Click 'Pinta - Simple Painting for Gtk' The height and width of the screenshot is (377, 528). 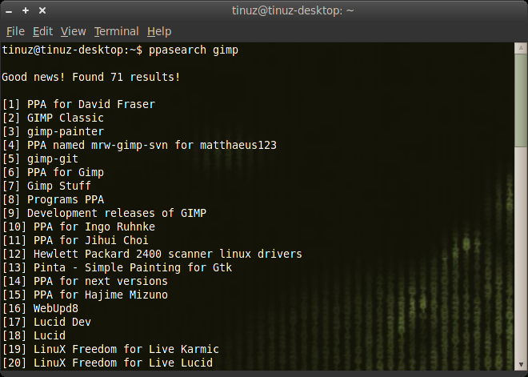tap(133, 268)
